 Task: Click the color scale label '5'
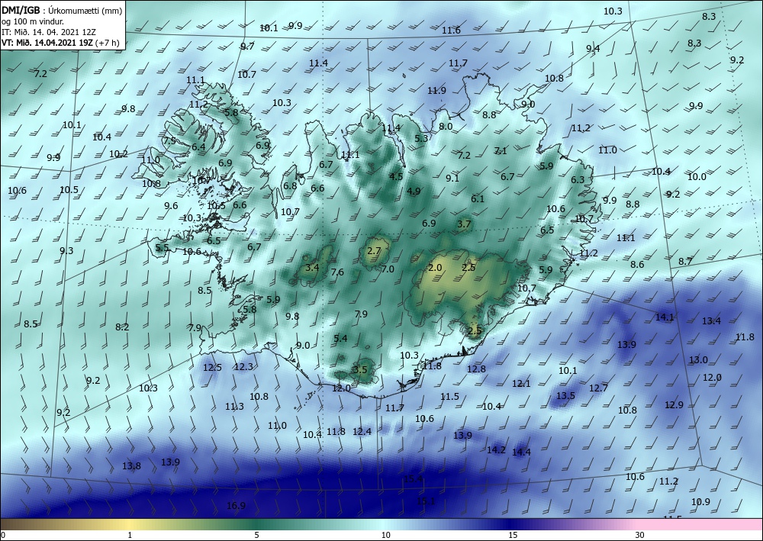(x=256, y=535)
